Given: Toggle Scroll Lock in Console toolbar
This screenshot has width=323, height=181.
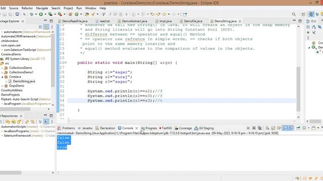Looking at the screenshot, I should (x=273, y=128).
